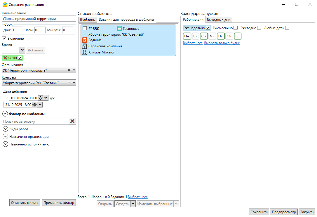317x217 pixels.
Task: Click the red X clear search icon
Action: [72, 121]
